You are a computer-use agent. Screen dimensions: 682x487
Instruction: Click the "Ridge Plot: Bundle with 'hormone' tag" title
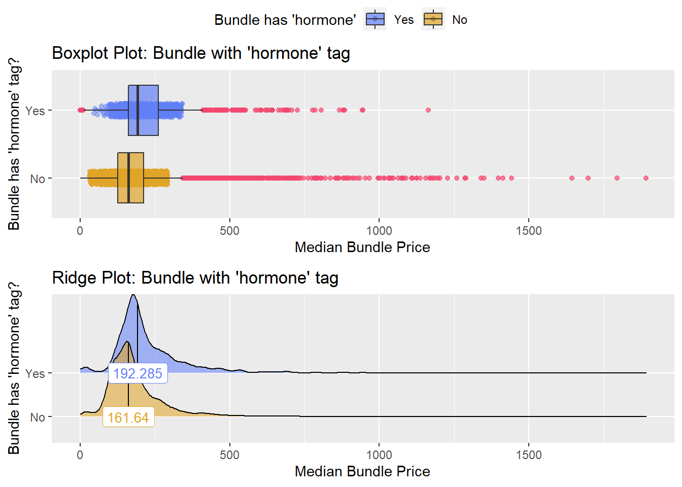(x=195, y=278)
